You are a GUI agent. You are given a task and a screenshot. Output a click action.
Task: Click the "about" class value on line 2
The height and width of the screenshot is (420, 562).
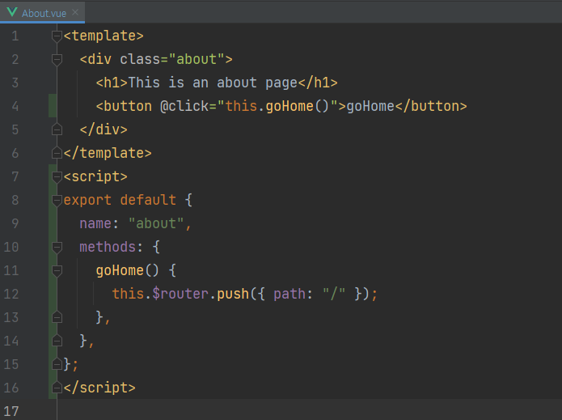click(196, 59)
